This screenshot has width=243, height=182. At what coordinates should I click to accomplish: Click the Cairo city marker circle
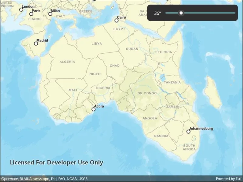click(x=116, y=20)
